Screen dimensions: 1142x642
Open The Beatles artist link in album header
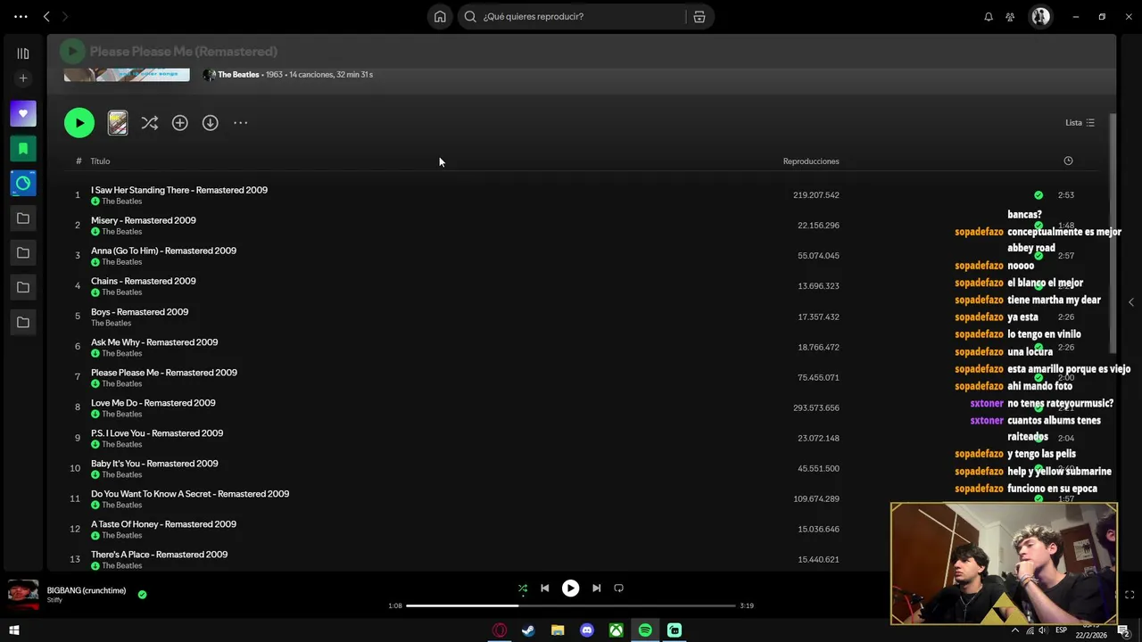click(x=238, y=75)
